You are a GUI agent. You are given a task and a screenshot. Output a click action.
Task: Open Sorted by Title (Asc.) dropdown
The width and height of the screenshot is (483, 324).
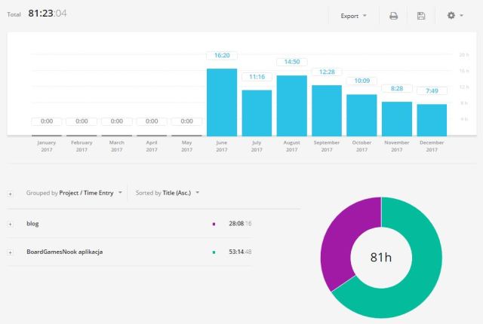tap(167, 193)
